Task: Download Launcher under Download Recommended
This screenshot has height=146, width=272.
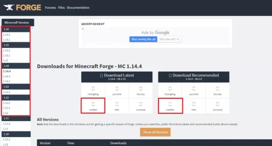Action: 194,91
